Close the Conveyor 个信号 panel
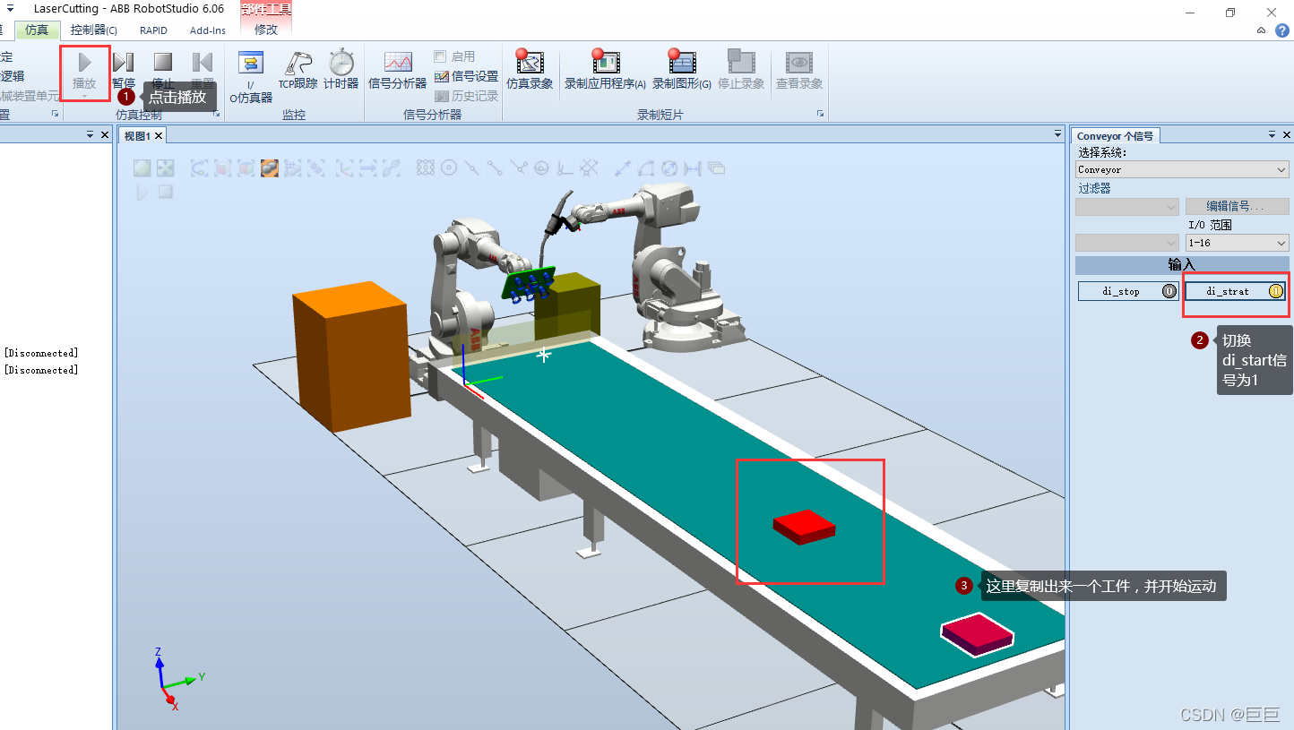 (1287, 135)
